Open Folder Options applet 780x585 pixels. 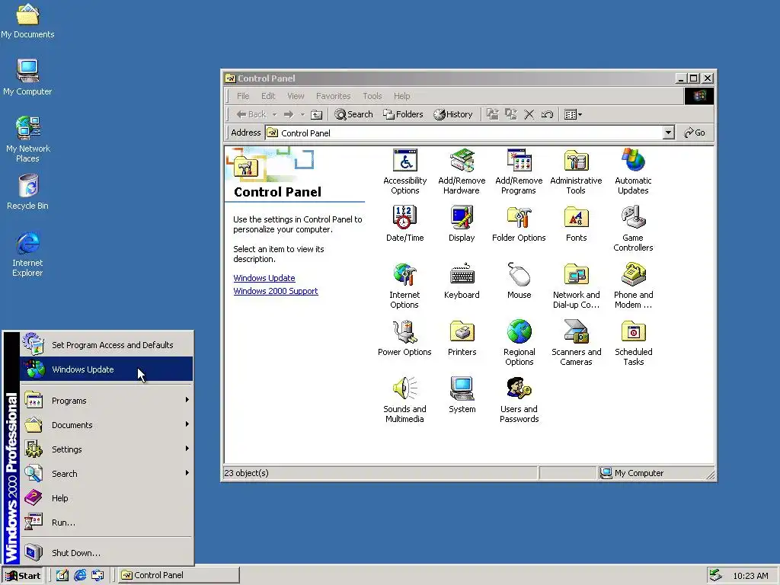pos(519,224)
